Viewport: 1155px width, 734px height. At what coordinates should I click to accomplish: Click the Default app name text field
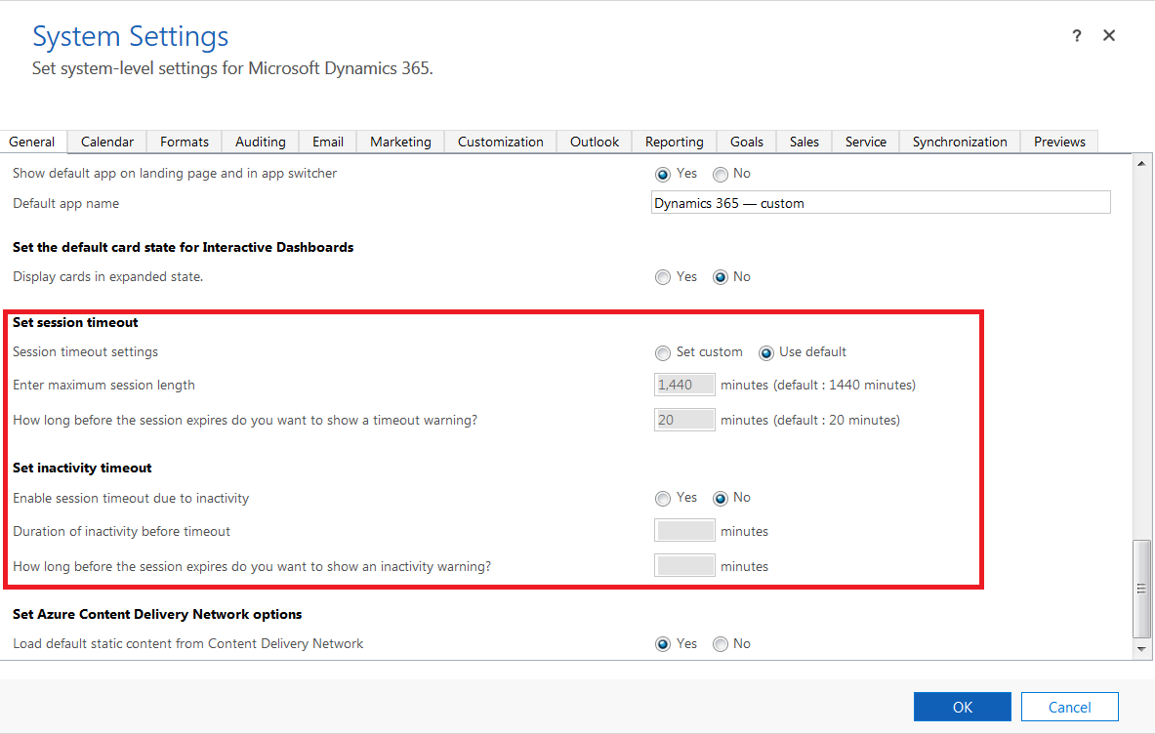[881, 203]
